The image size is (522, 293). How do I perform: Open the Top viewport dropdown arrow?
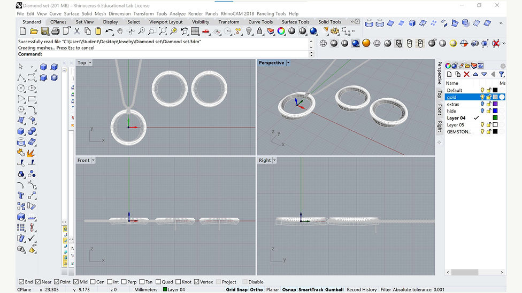click(x=90, y=62)
